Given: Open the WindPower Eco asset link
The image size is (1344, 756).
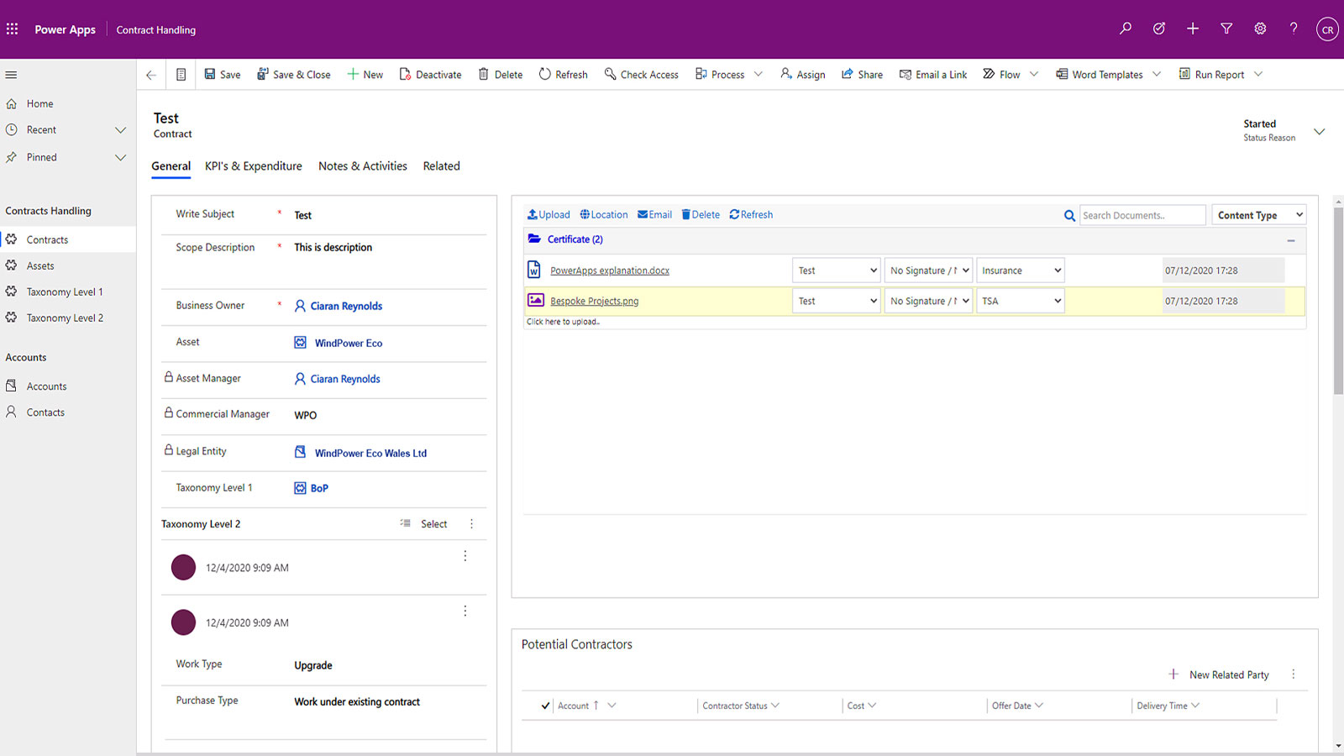Looking at the screenshot, I should click(x=348, y=344).
